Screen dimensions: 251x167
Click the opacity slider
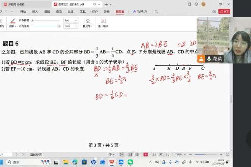46,26
